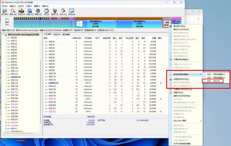
Task: Click the 文件系统 column header
Action: click(88, 38)
